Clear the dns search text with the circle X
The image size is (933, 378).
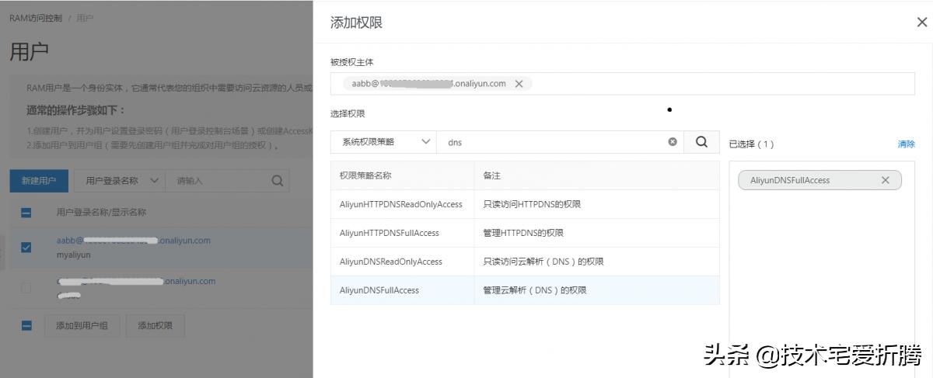(673, 142)
